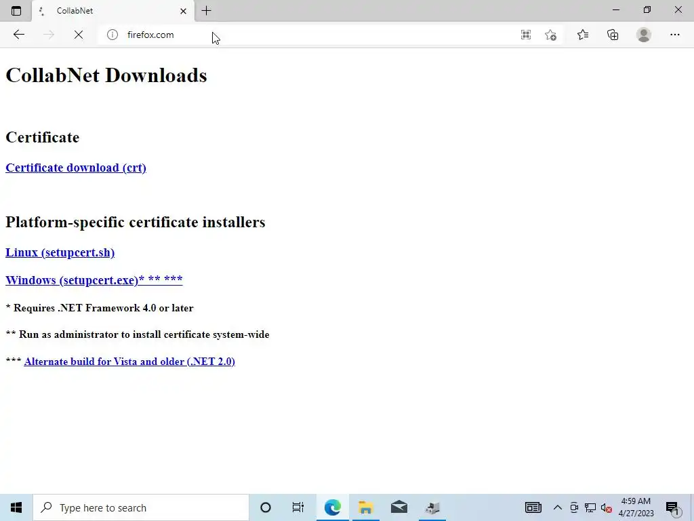This screenshot has width=694, height=521.
Task: Download Linux (setupcert.sh) installer
Action: [x=60, y=252]
